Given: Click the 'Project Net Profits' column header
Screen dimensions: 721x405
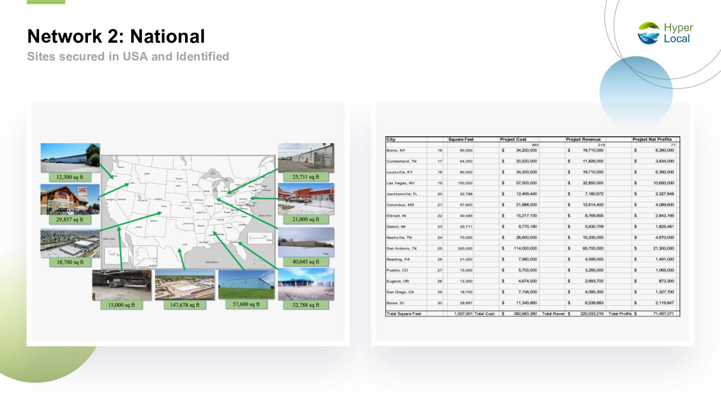Looking at the screenshot, I should (652, 139).
